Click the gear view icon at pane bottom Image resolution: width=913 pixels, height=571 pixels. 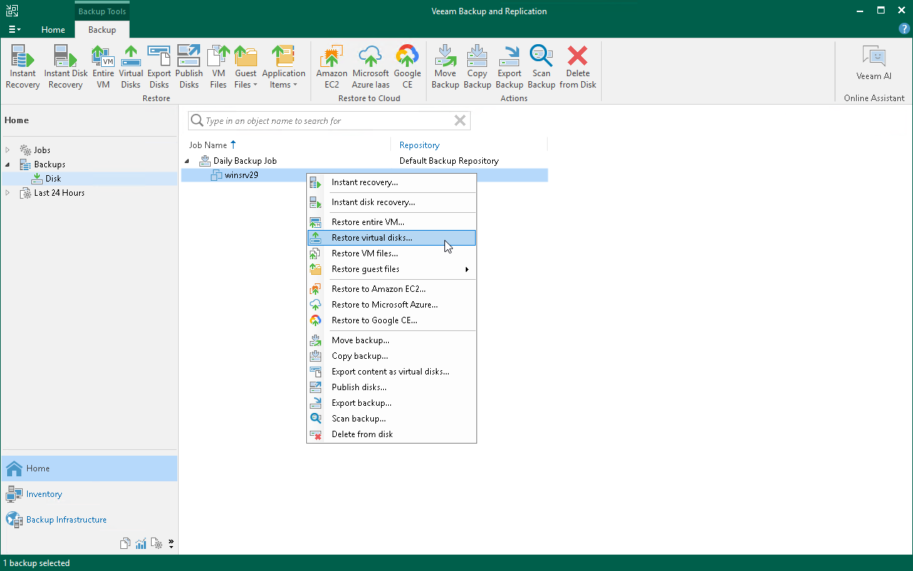157,544
